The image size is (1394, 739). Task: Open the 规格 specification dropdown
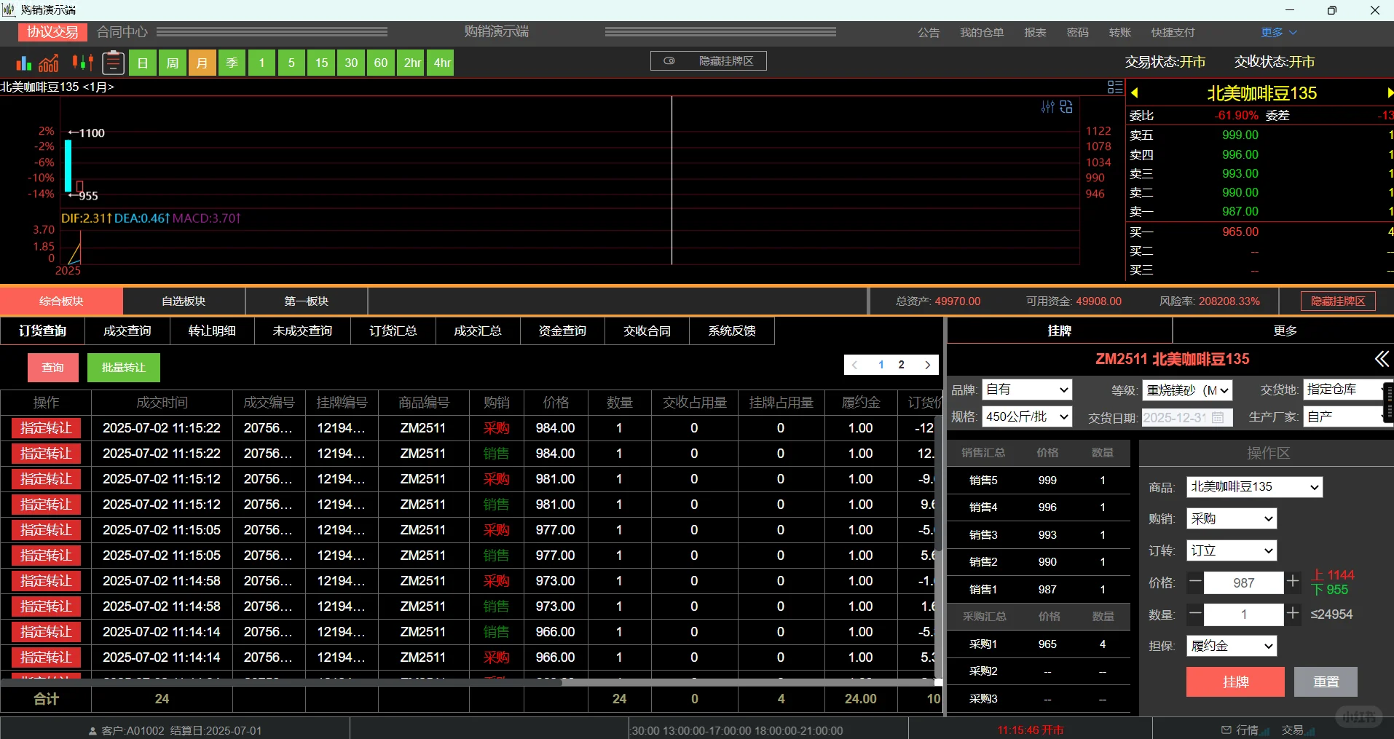coord(1028,416)
